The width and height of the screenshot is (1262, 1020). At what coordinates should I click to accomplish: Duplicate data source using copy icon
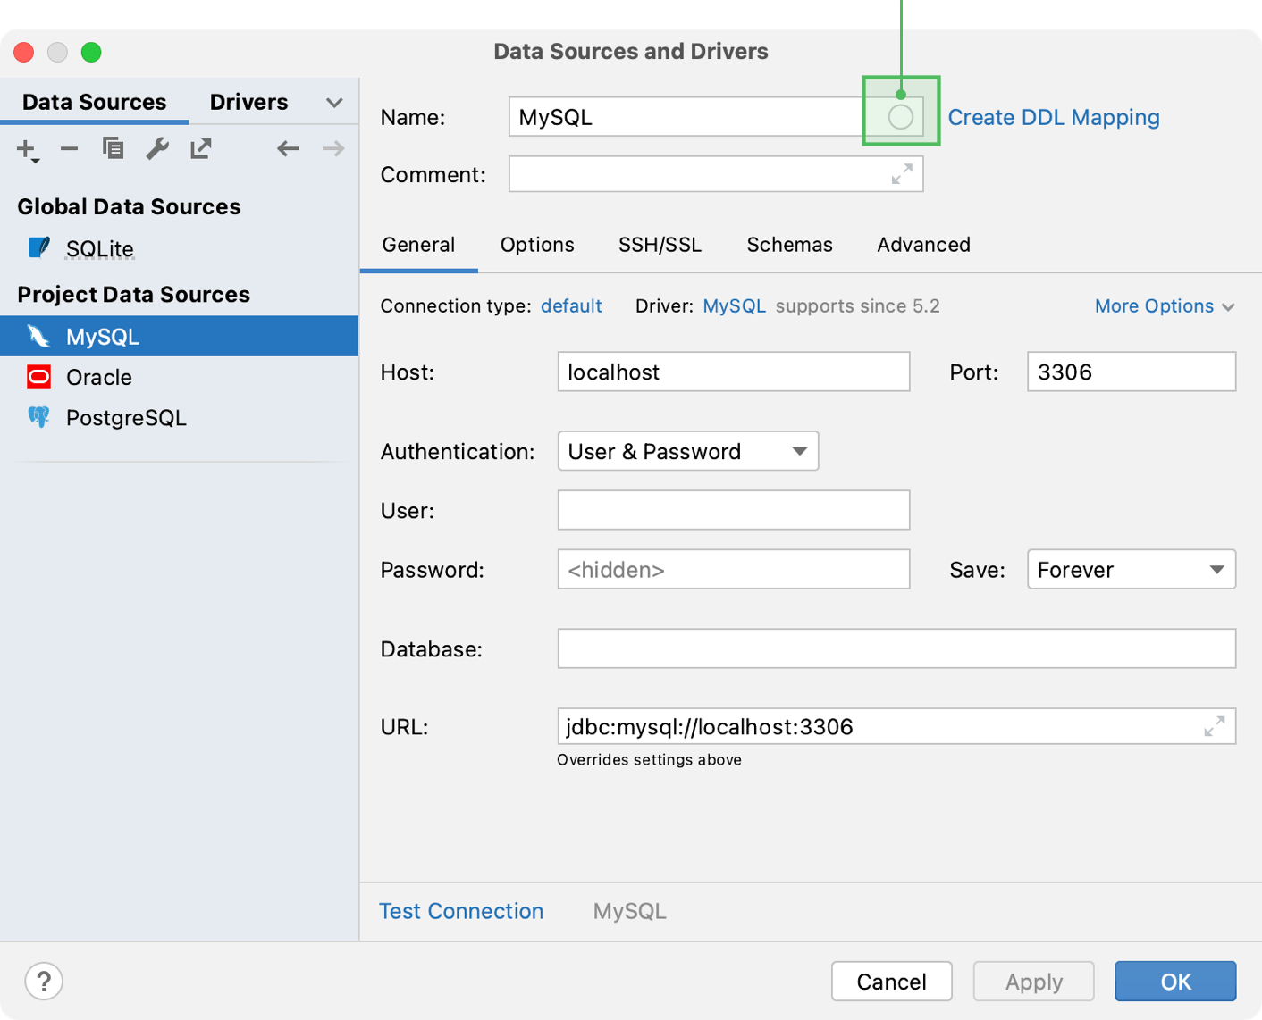pos(113,148)
